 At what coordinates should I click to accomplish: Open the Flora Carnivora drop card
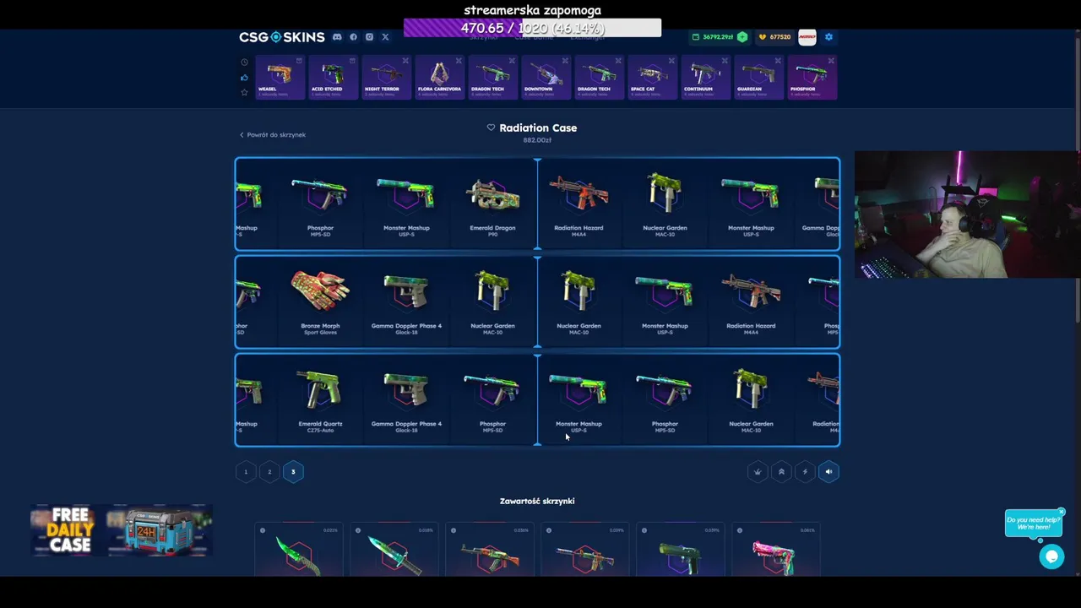(x=439, y=78)
